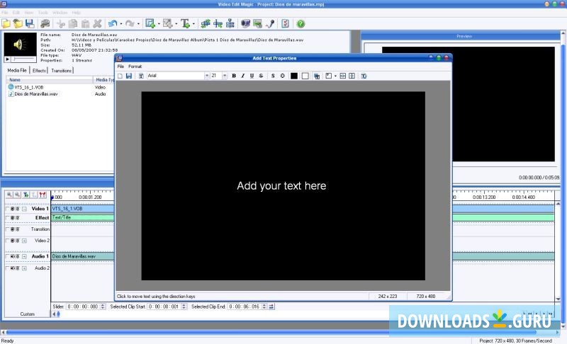Click New document icon in Add Text toolbar
This screenshot has width=567, height=344.
[120, 76]
